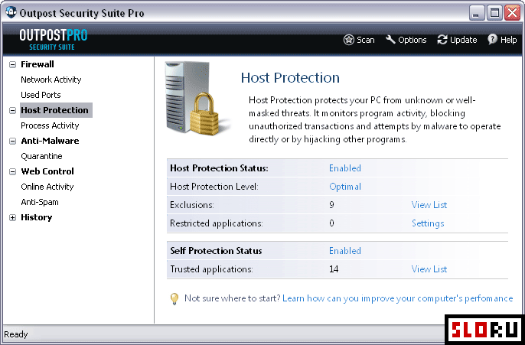Click the Self Protection Status label
The width and height of the screenshot is (525, 345).
216,251
